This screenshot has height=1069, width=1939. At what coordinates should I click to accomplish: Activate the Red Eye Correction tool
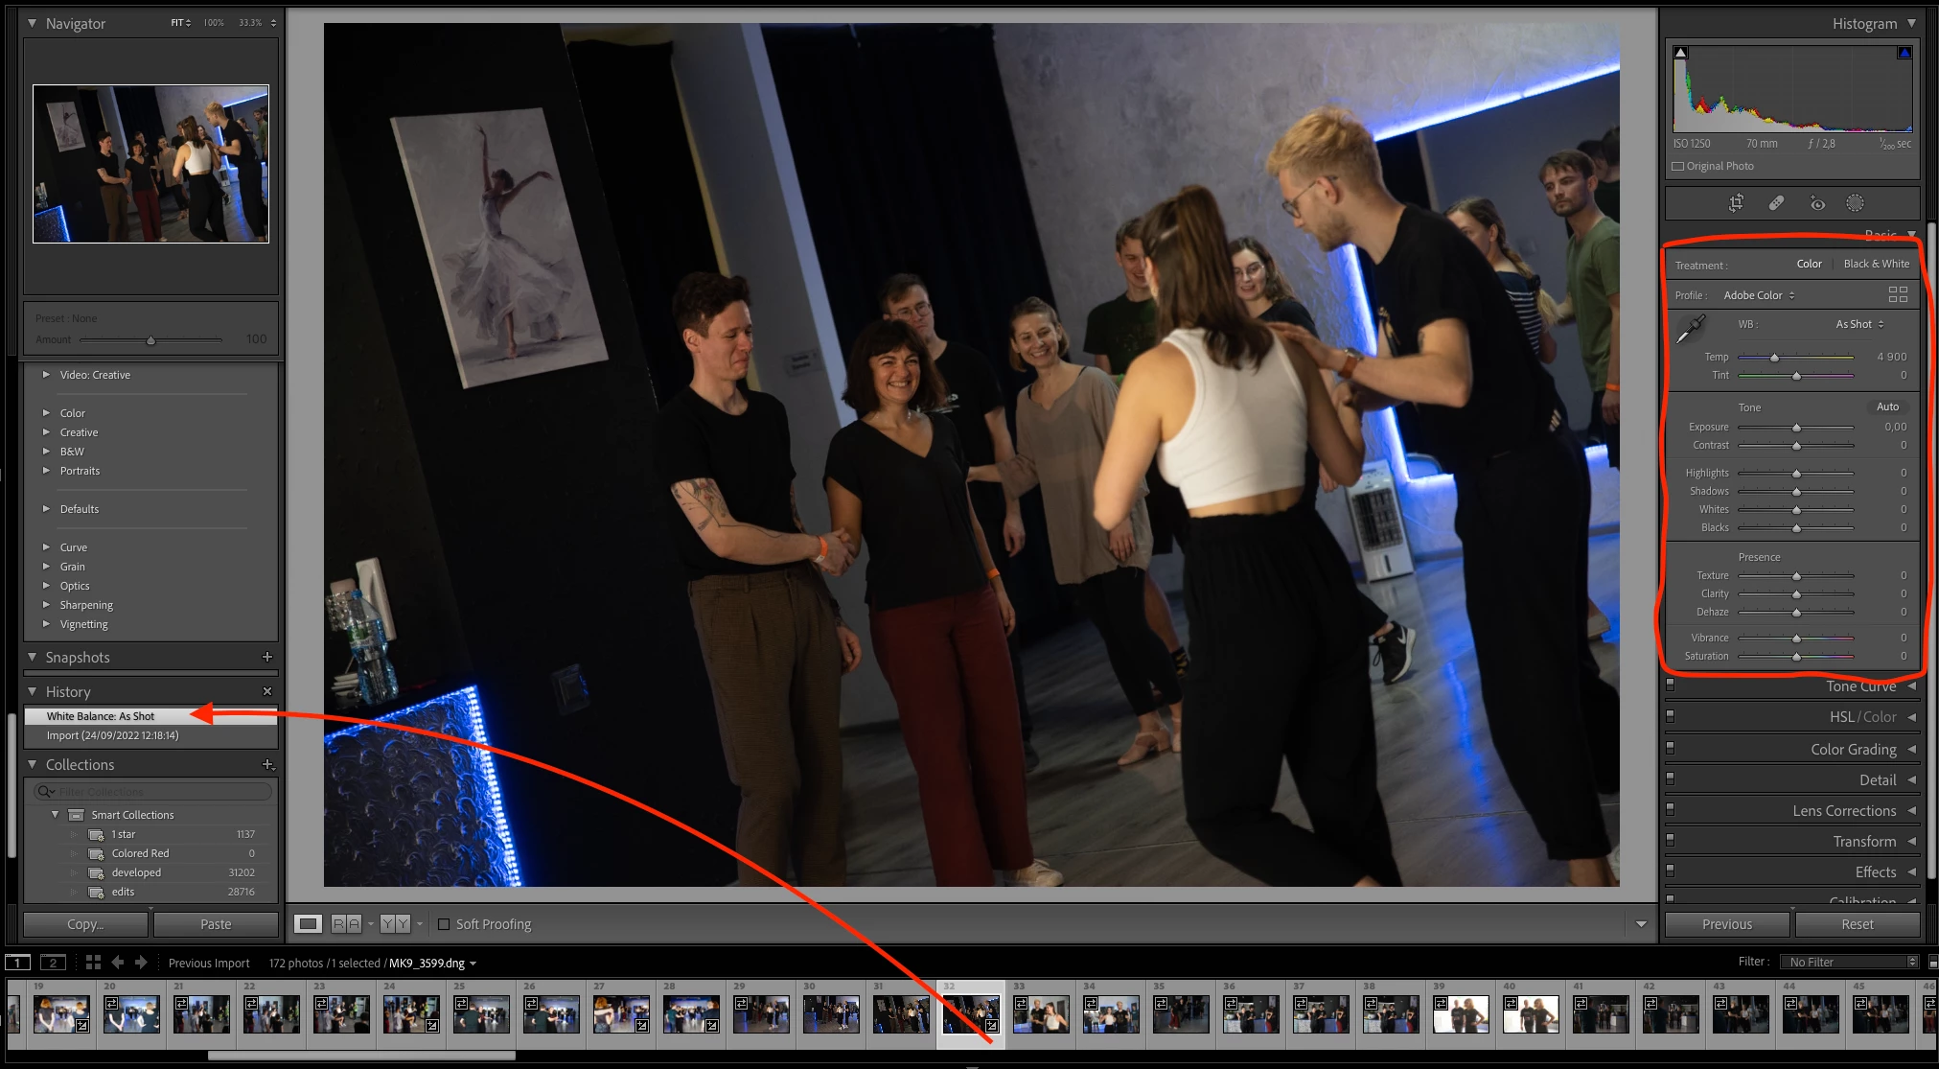(x=1817, y=203)
